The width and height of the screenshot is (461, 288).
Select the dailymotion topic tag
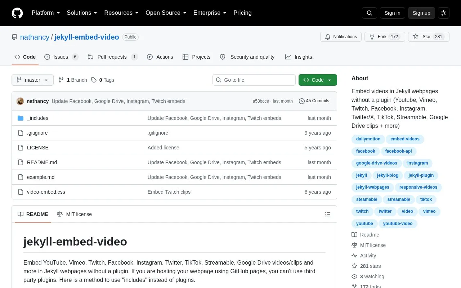(x=368, y=139)
